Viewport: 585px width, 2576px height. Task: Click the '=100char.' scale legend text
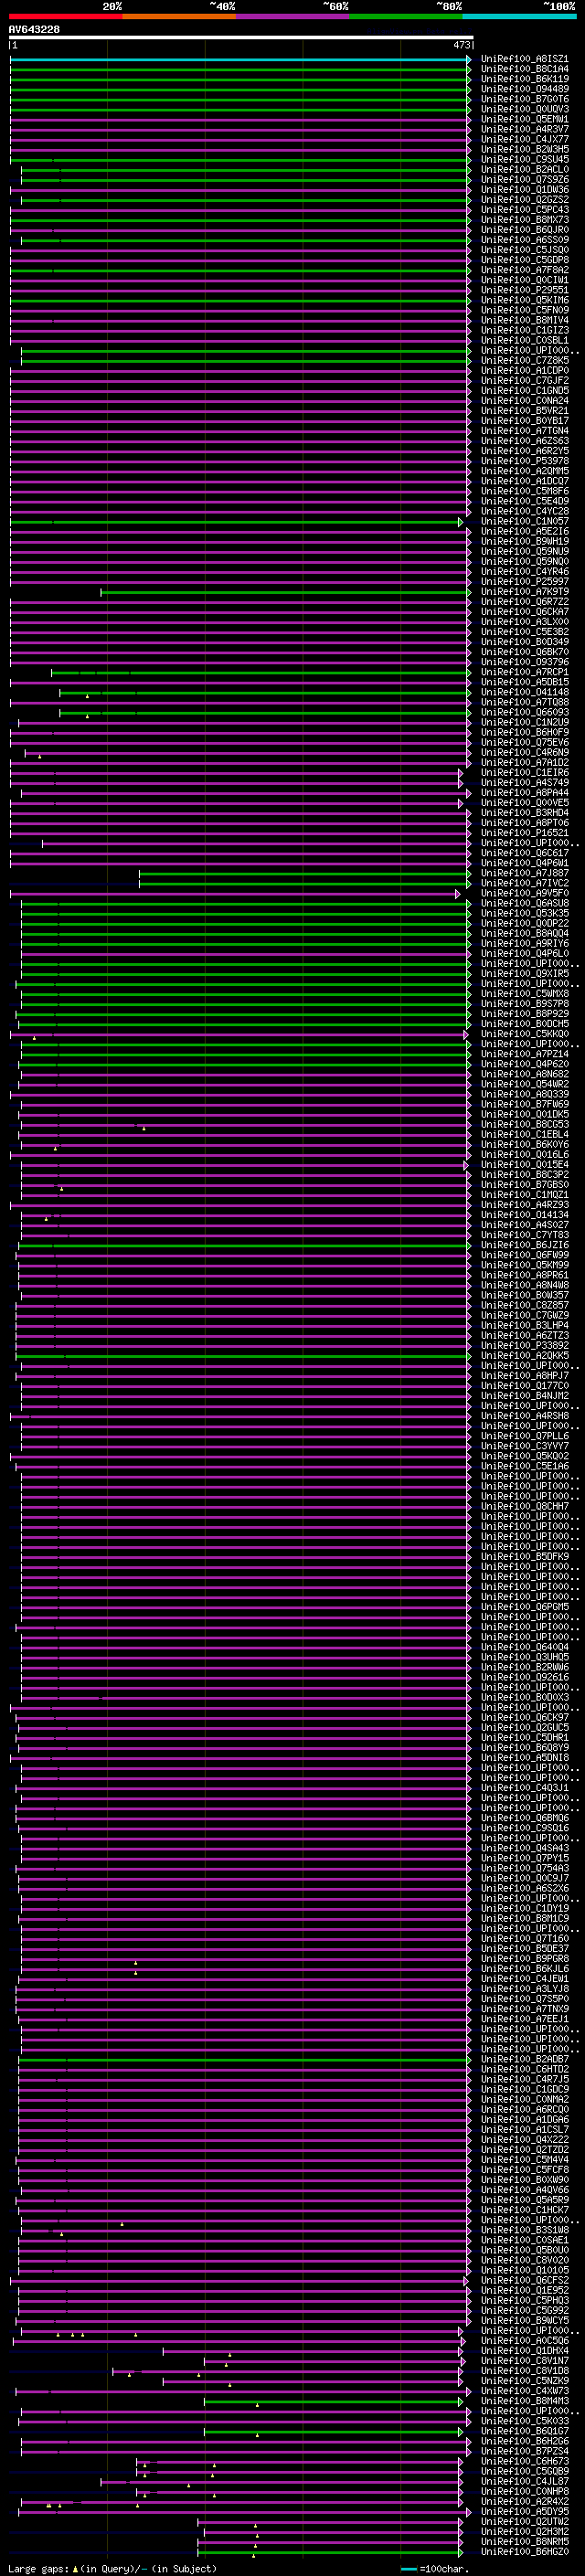pos(444,2568)
